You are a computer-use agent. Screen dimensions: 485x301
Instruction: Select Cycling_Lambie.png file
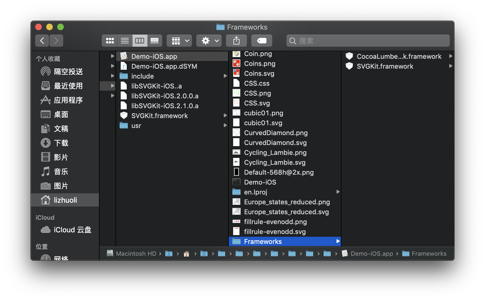tap(285, 152)
